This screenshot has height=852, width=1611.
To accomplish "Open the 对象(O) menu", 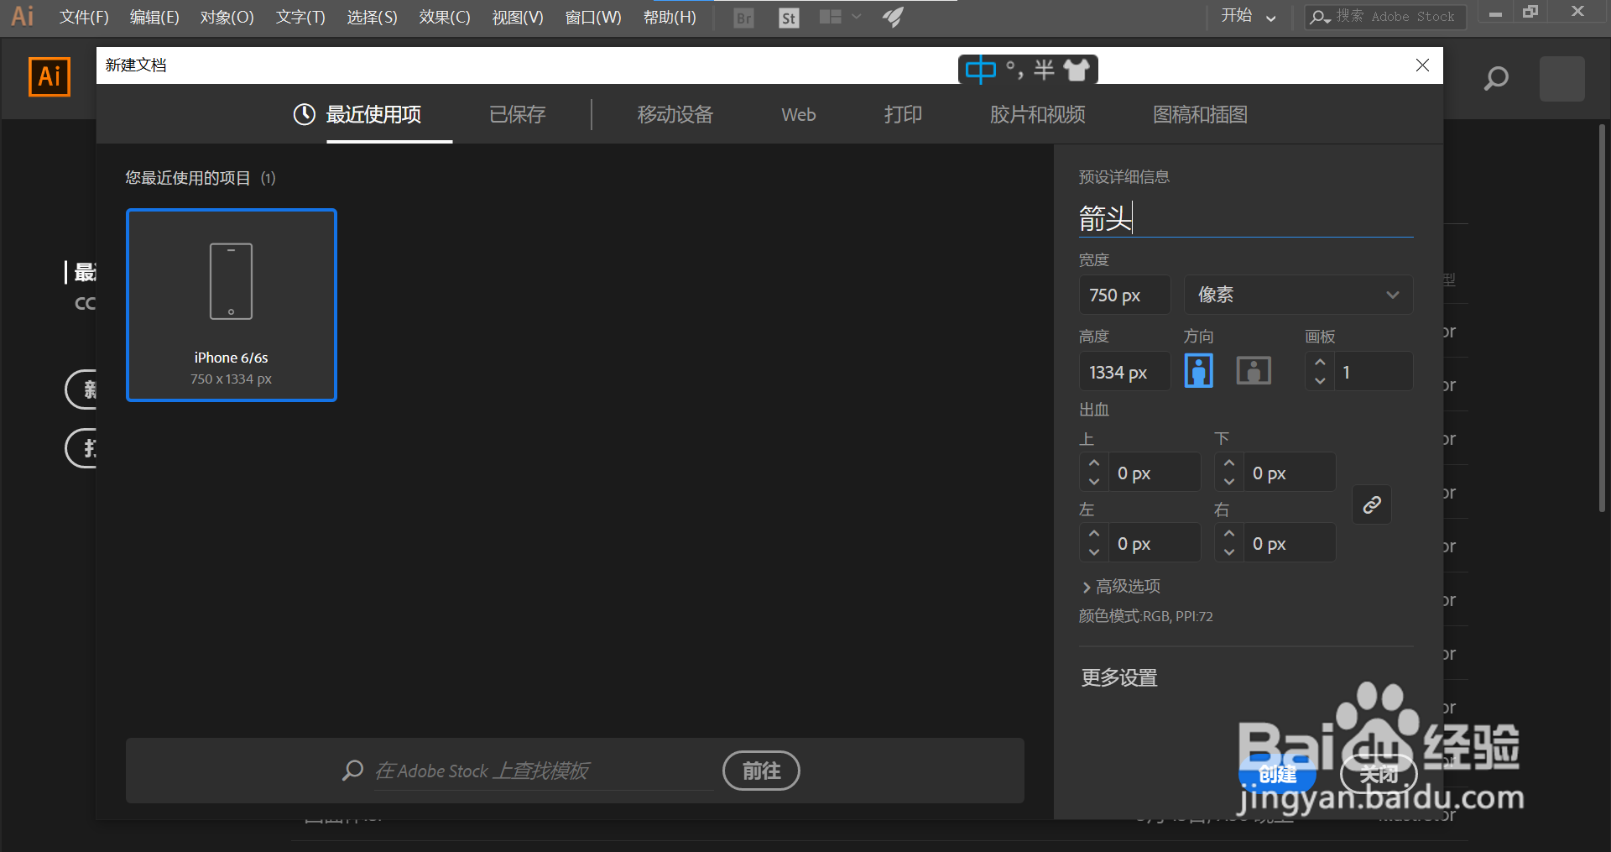I will [x=227, y=18].
